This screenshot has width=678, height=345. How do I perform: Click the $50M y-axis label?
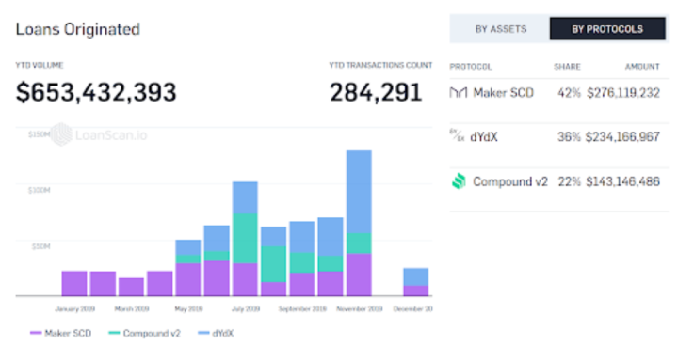point(40,246)
